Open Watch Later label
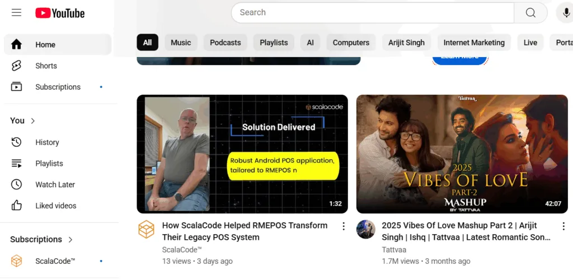The image size is (573, 279). point(55,185)
